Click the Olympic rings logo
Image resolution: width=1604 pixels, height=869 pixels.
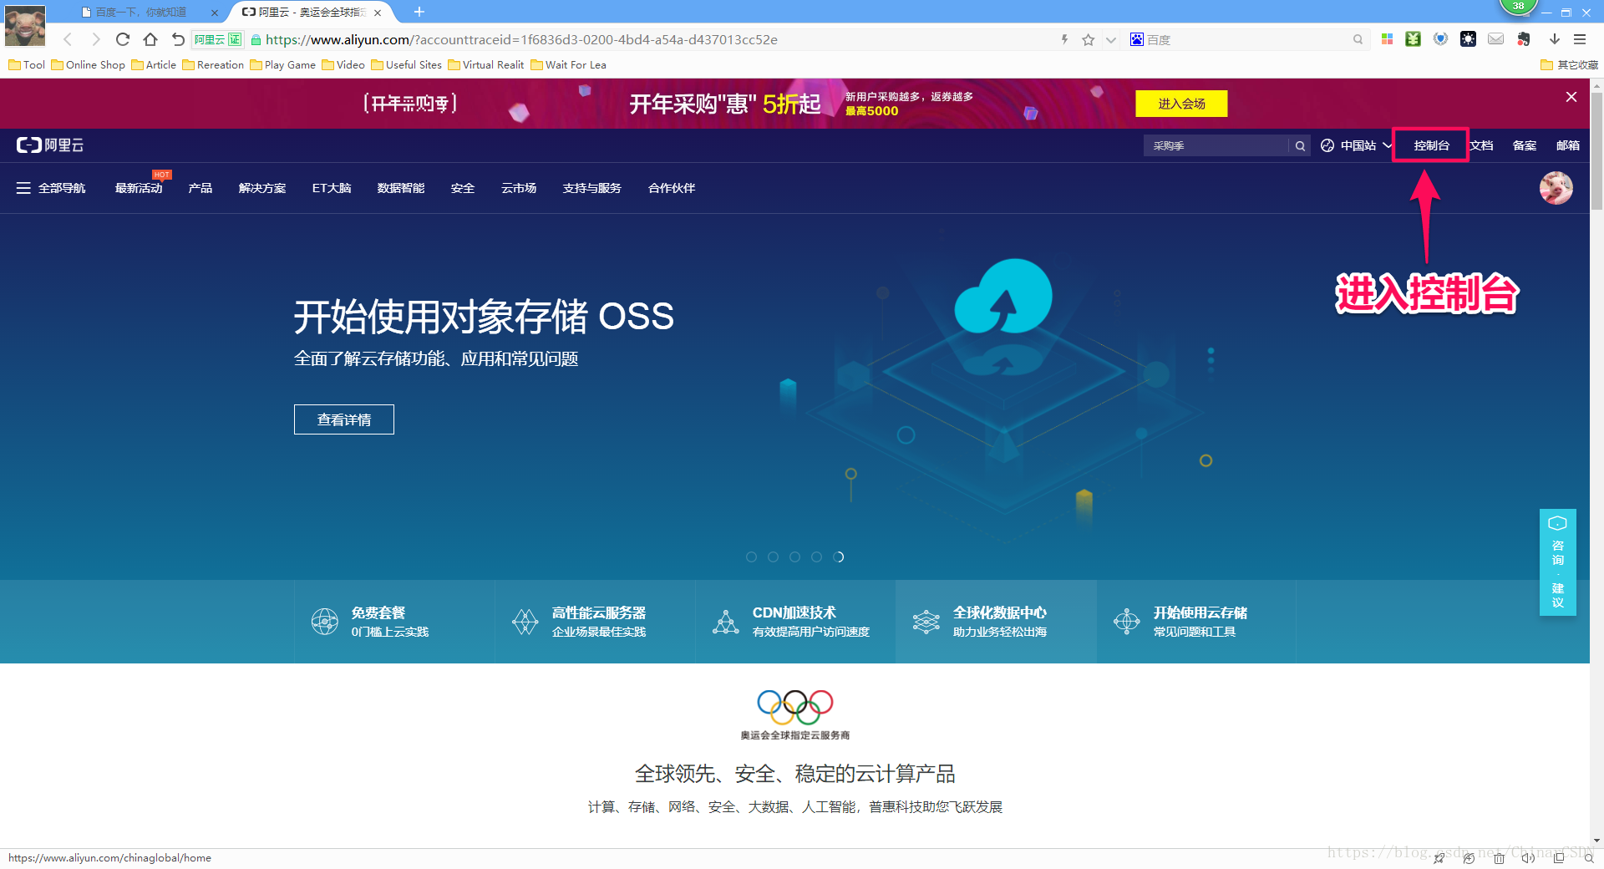click(795, 707)
